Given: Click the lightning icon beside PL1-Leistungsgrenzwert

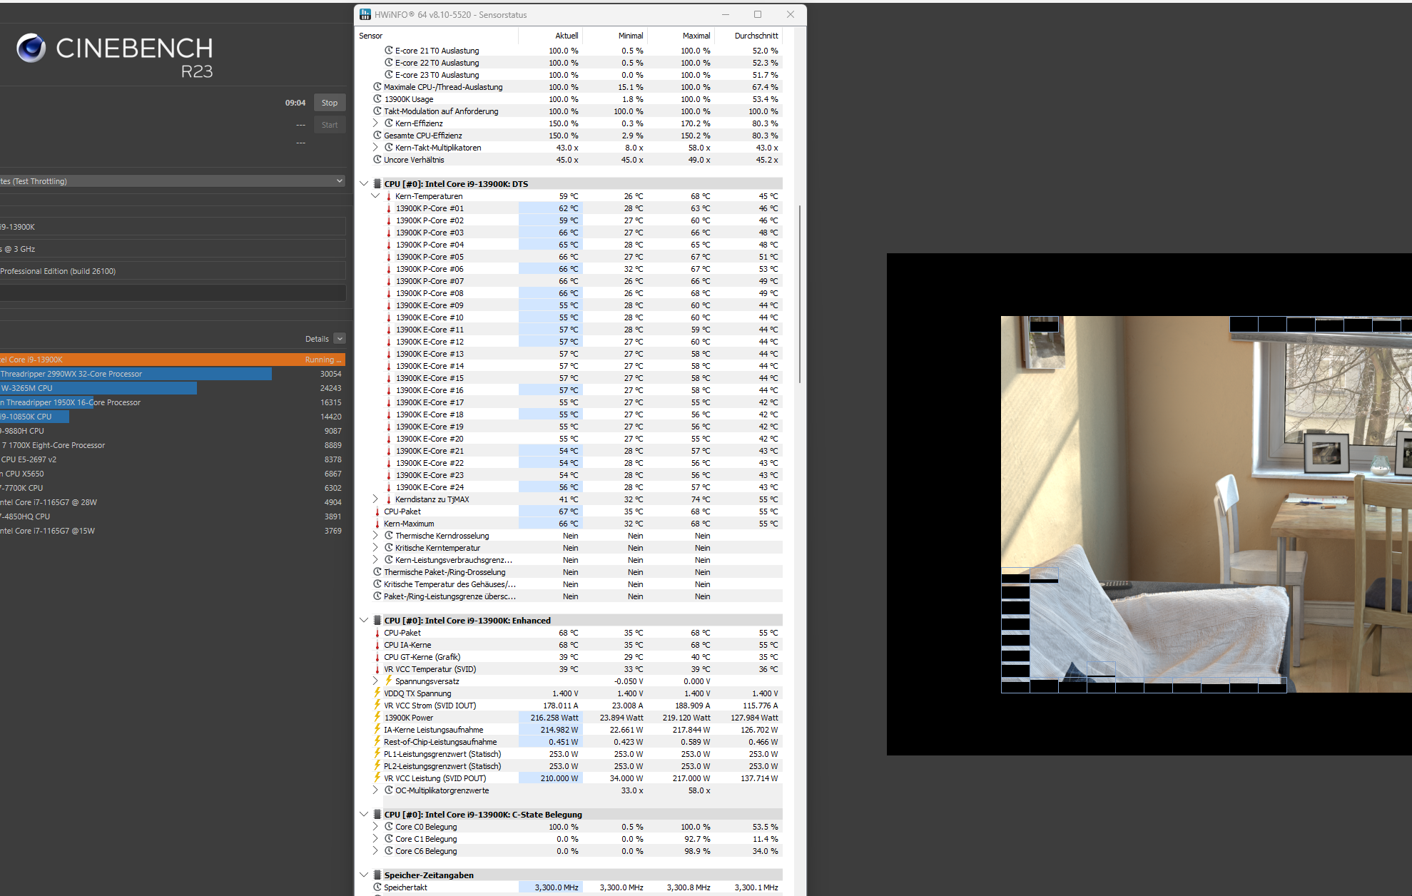Looking at the screenshot, I should pos(377,753).
